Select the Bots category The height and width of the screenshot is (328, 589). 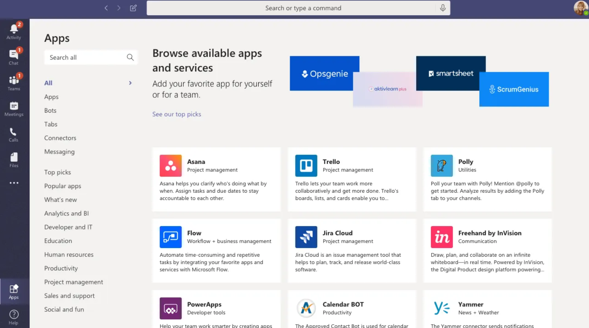(x=50, y=110)
